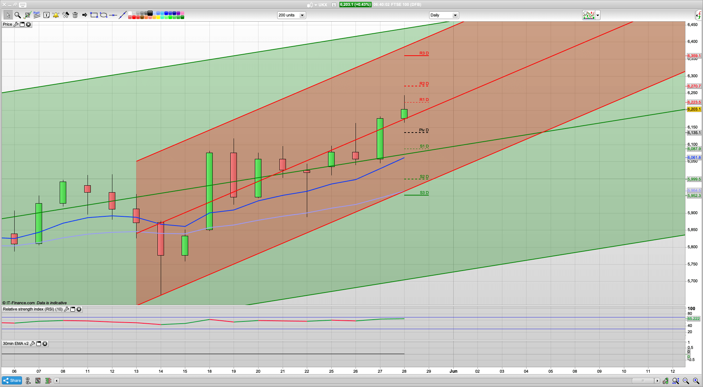
Task: Open the chart type selector arrow
Action: [x=597, y=15]
